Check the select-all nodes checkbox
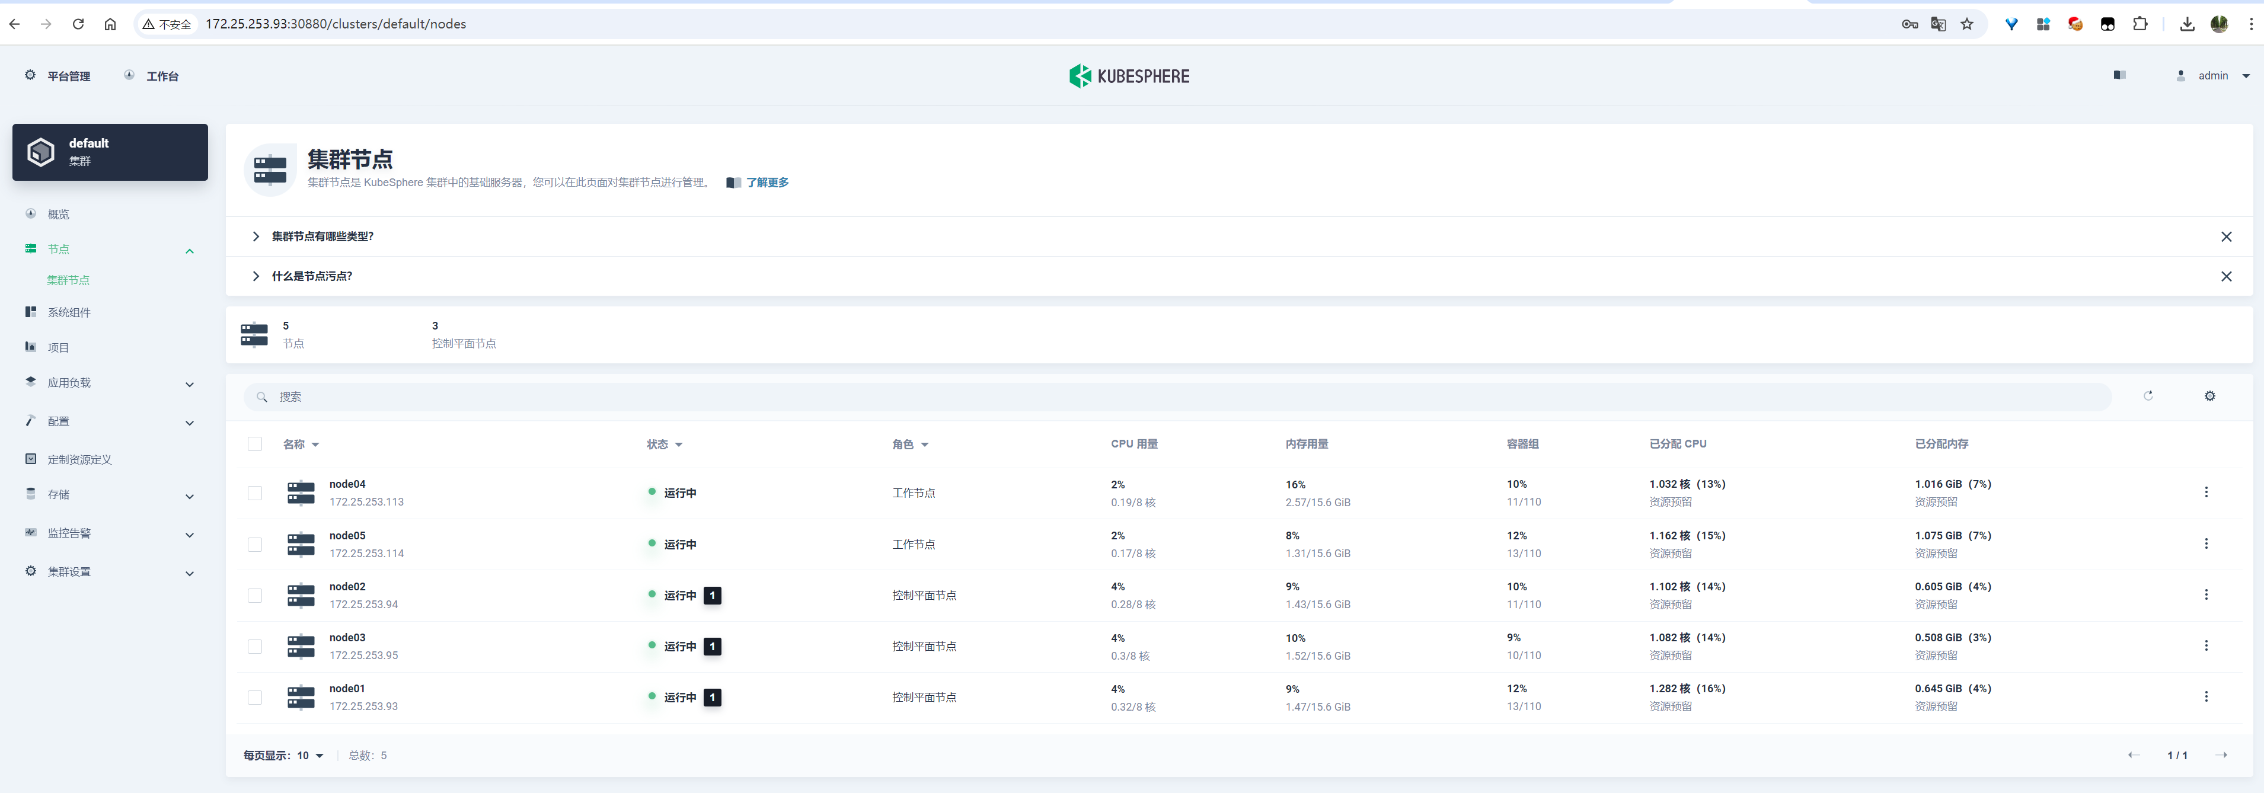This screenshot has height=793, width=2264. click(255, 445)
